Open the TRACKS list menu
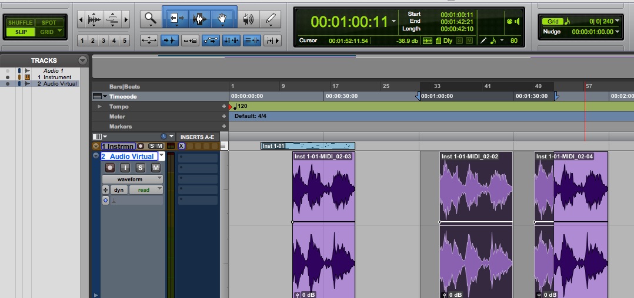634x298 pixels. [82, 60]
